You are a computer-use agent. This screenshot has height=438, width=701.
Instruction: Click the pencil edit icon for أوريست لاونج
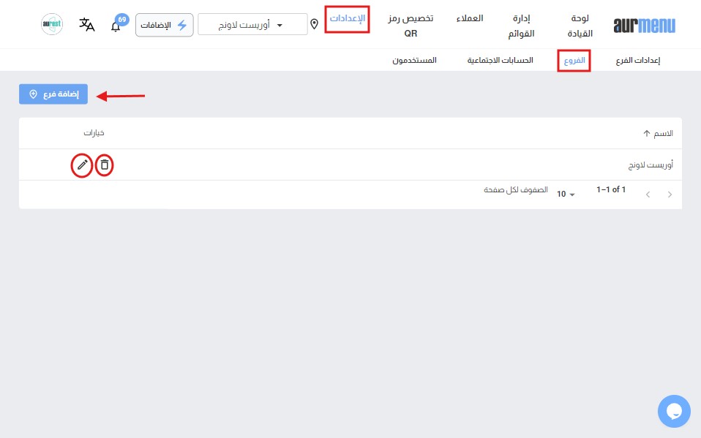[82, 165]
